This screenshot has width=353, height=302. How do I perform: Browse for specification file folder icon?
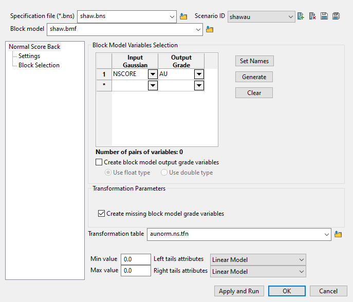click(184, 16)
